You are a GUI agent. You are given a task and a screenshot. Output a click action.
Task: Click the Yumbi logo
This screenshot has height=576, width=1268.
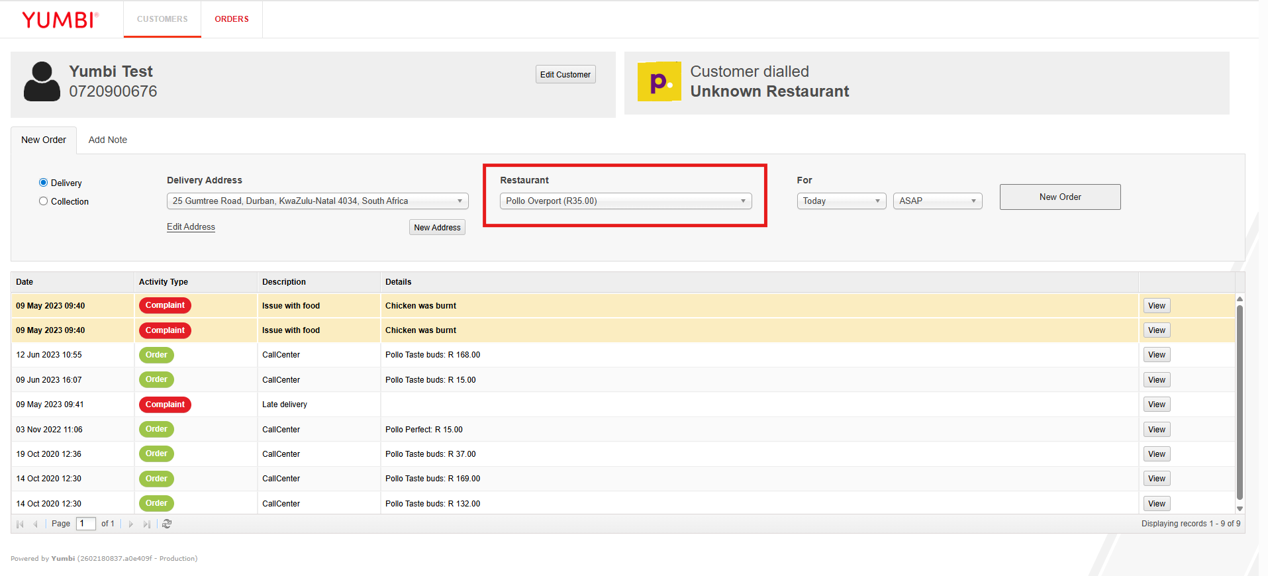pyautogui.click(x=60, y=20)
